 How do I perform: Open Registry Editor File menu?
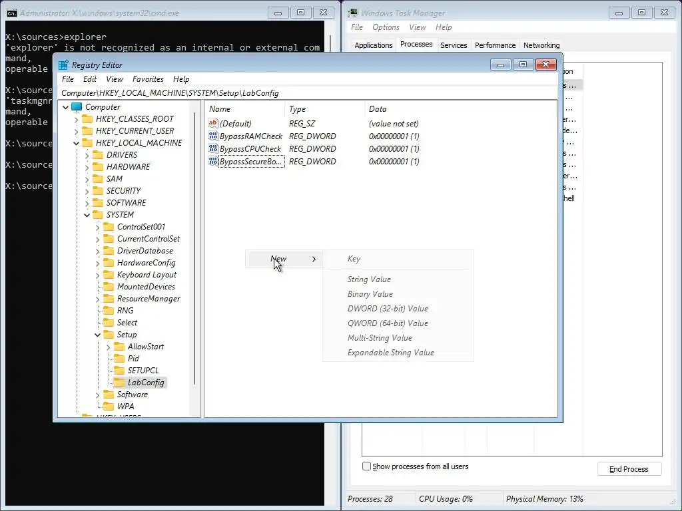coord(68,79)
